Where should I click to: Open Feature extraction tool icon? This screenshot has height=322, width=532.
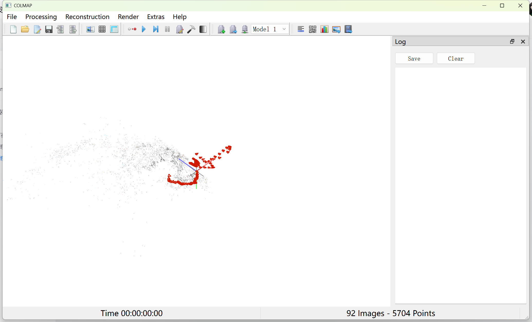[90, 29]
